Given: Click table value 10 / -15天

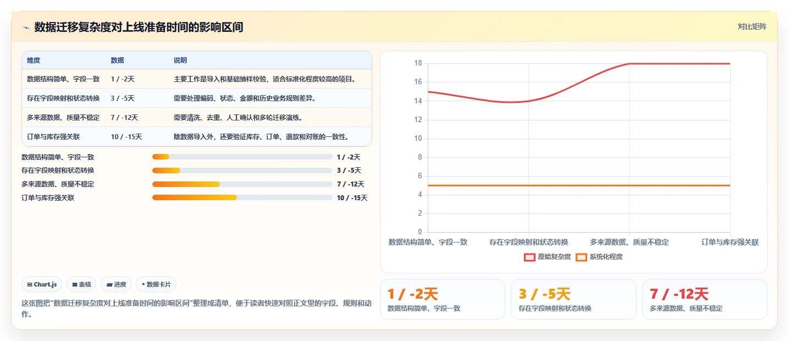Looking at the screenshot, I should click(126, 137).
